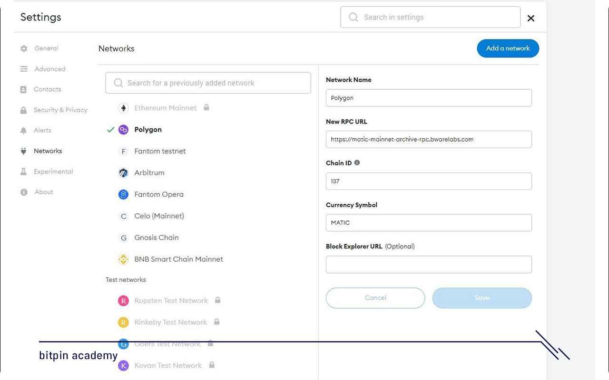Click the Network Name input field
The height and width of the screenshot is (380, 609).
point(429,98)
